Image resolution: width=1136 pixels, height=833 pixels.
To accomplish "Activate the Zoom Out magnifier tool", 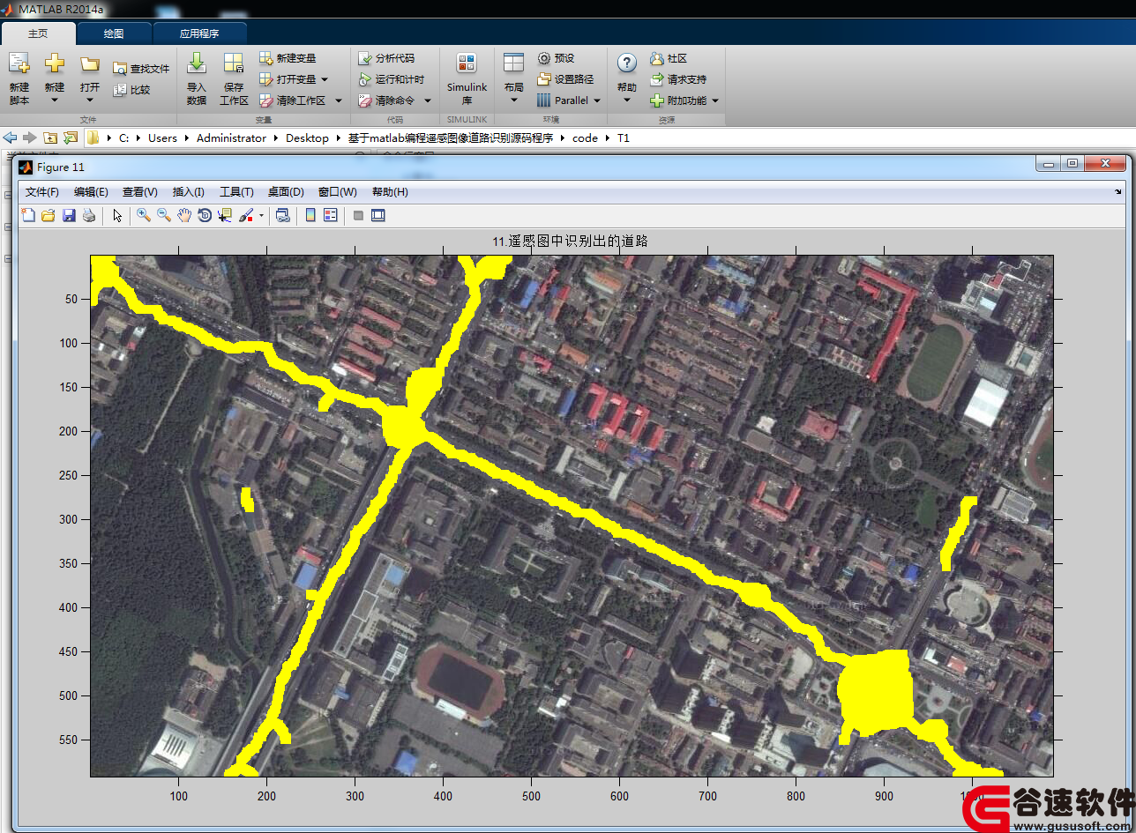I will [164, 215].
